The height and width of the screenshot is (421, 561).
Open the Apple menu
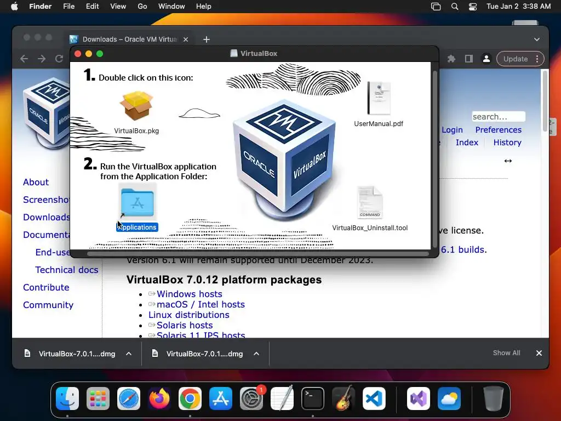coord(14,7)
